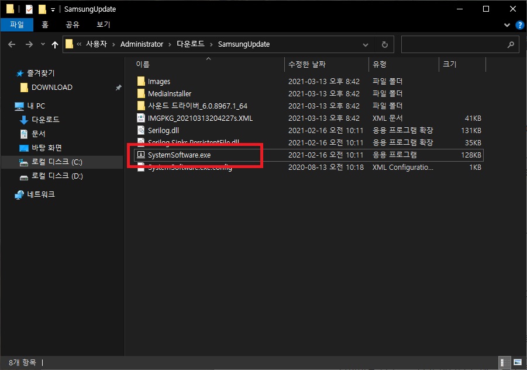Click the XML Configuratio... type cell

tap(402, 167)
